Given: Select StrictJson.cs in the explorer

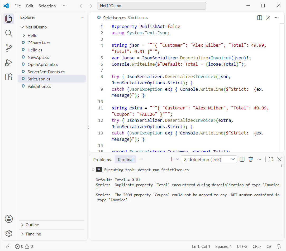Looking at the screenshot, I should 52,79.
